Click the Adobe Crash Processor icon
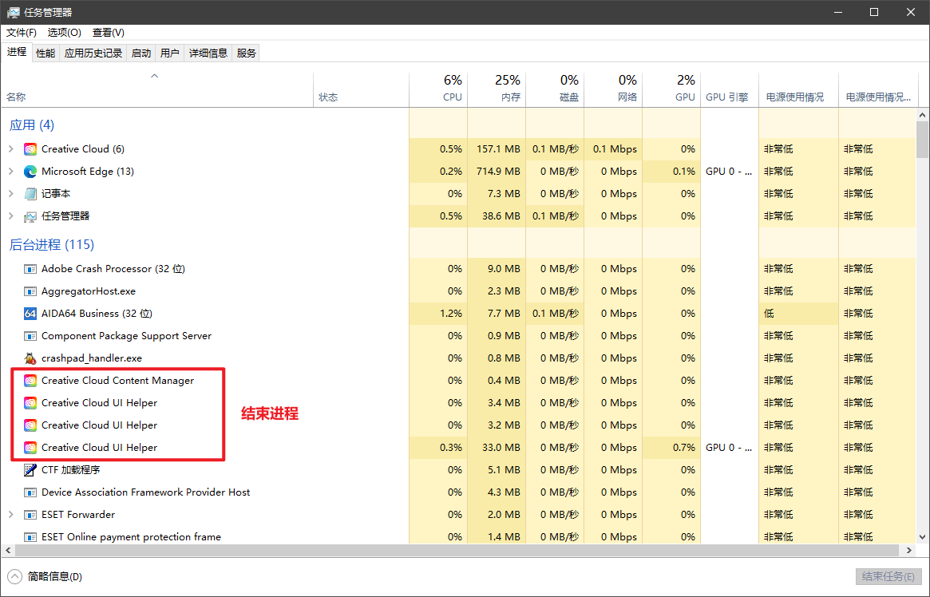Screen dimensions: 930x597 (30, 269)
